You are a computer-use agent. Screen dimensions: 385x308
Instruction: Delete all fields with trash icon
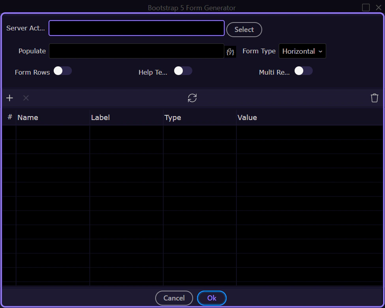pos(374,98)
